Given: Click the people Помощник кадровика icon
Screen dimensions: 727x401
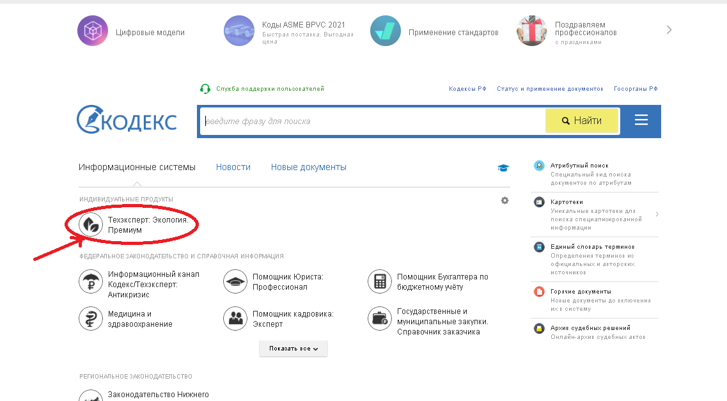Looking at the screenshot, I should [x=235, y=318].
